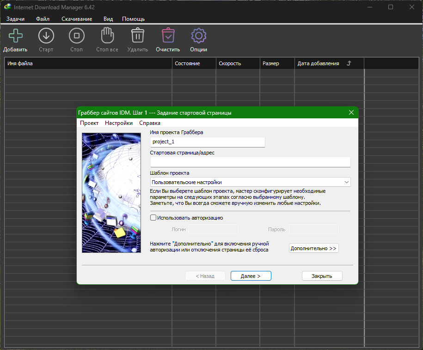
Task: Click the Удалить trash can icon
Action: pos(138,35)
